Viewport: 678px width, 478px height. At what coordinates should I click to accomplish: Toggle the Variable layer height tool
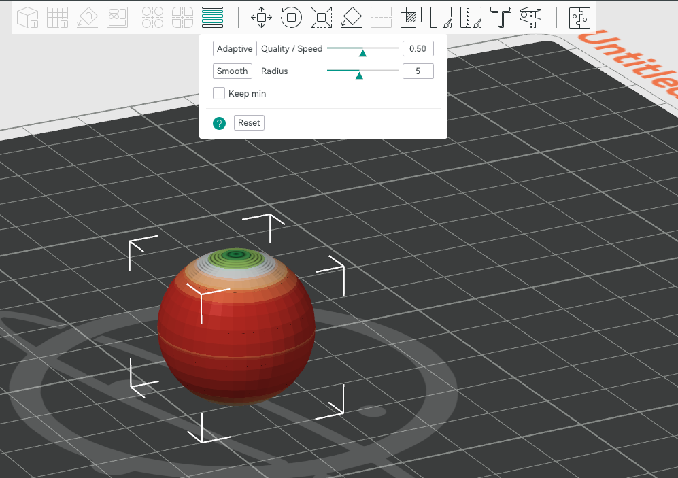pos(212,18)
